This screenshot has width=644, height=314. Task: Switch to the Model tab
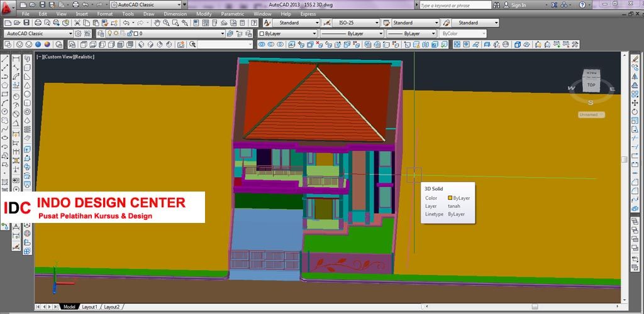69,306
